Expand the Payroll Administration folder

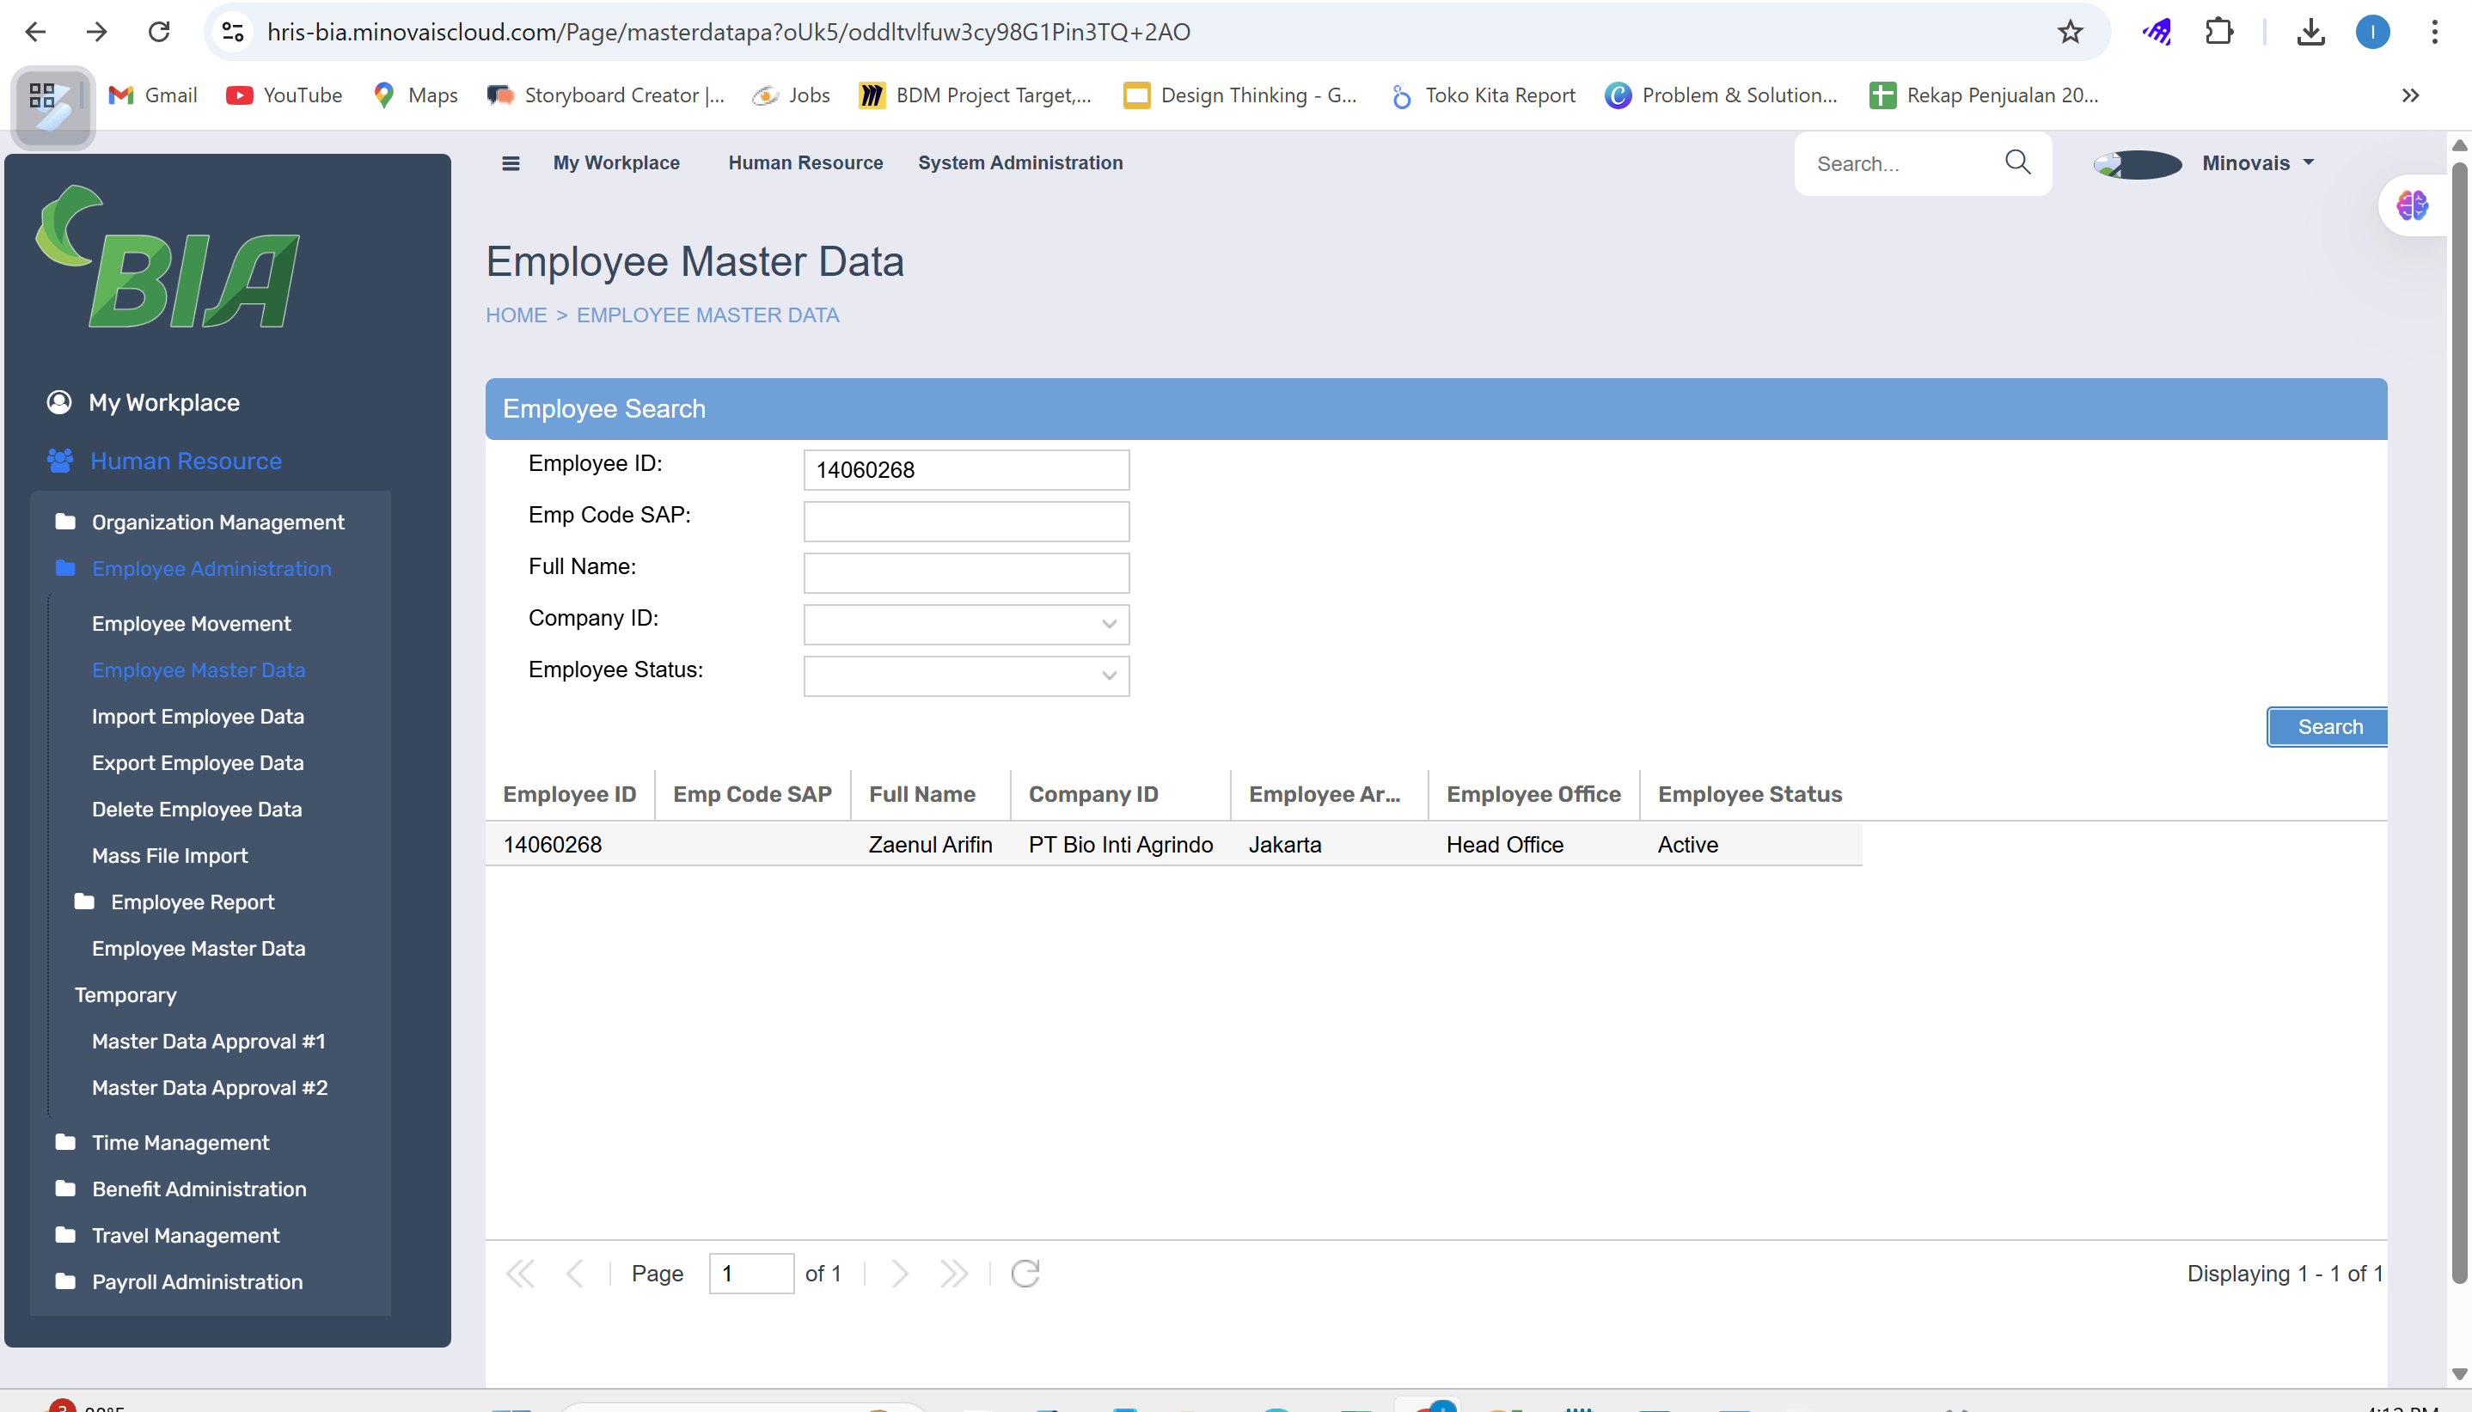[x=179, y=1282]
